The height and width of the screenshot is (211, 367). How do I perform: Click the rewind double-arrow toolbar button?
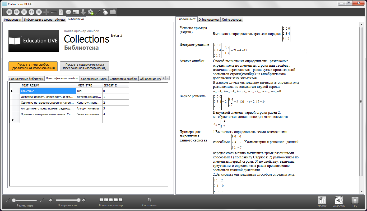click(17, 12)
